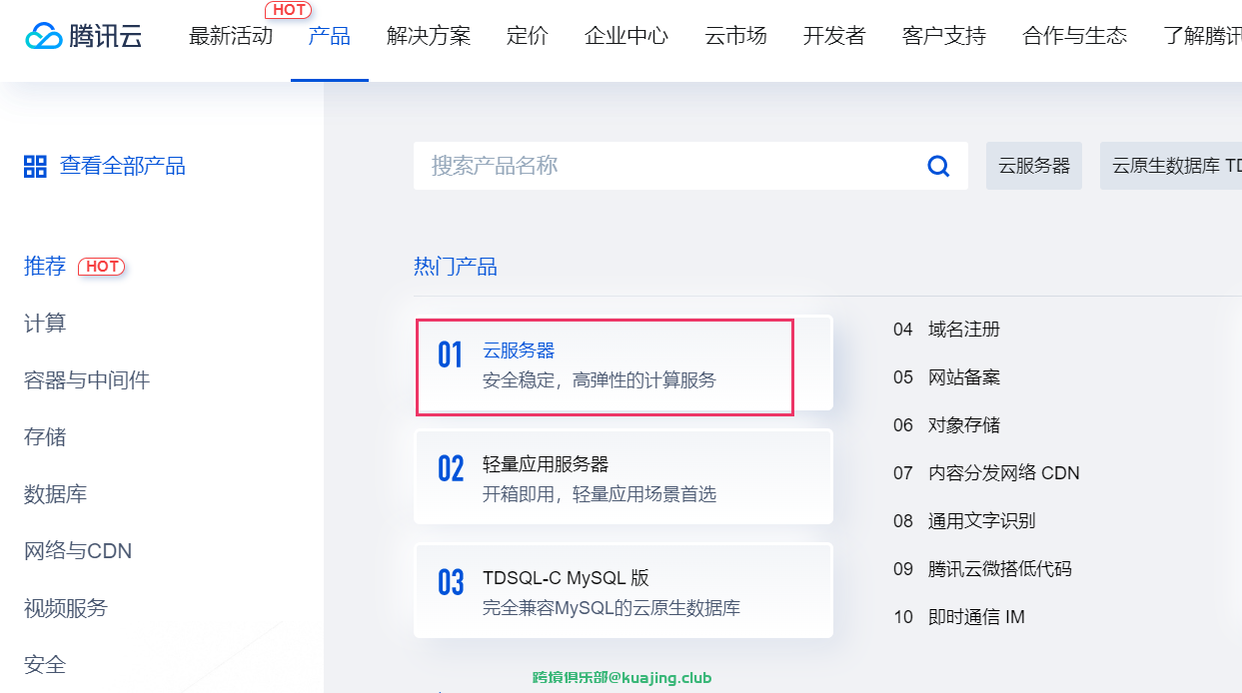Click the grid icon beside 查看全部产品

(x=35, y=166)
